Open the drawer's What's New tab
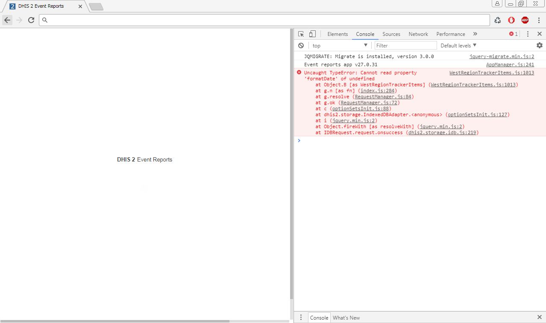The height and width of the screenshot is (323, 546). pyautogui.click(x=346, y=317)
